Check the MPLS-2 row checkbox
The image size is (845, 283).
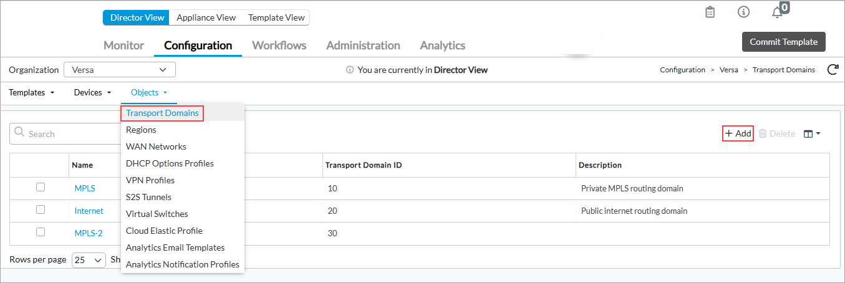[x=41, y=232]
